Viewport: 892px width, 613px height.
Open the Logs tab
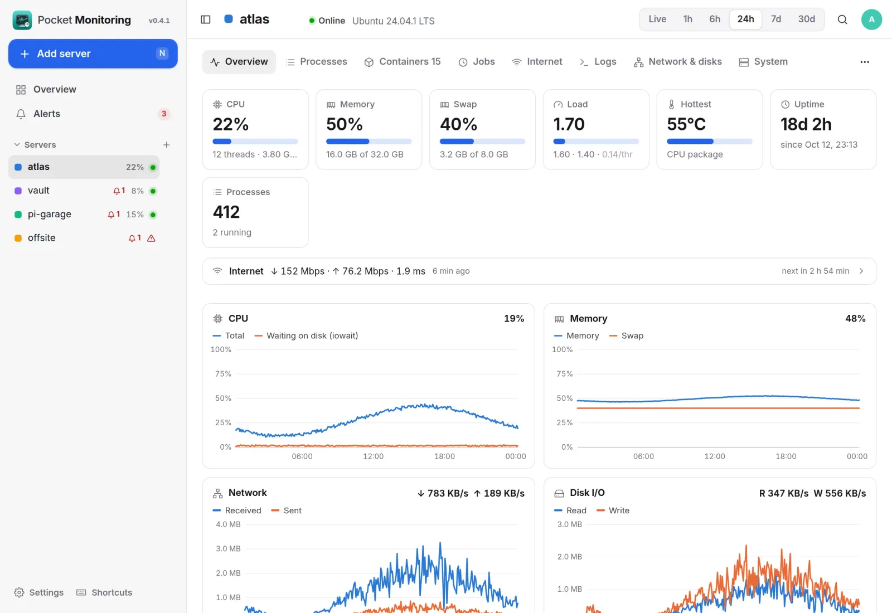(598, 62)
